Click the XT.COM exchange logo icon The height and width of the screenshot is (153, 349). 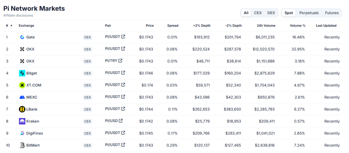22,85
